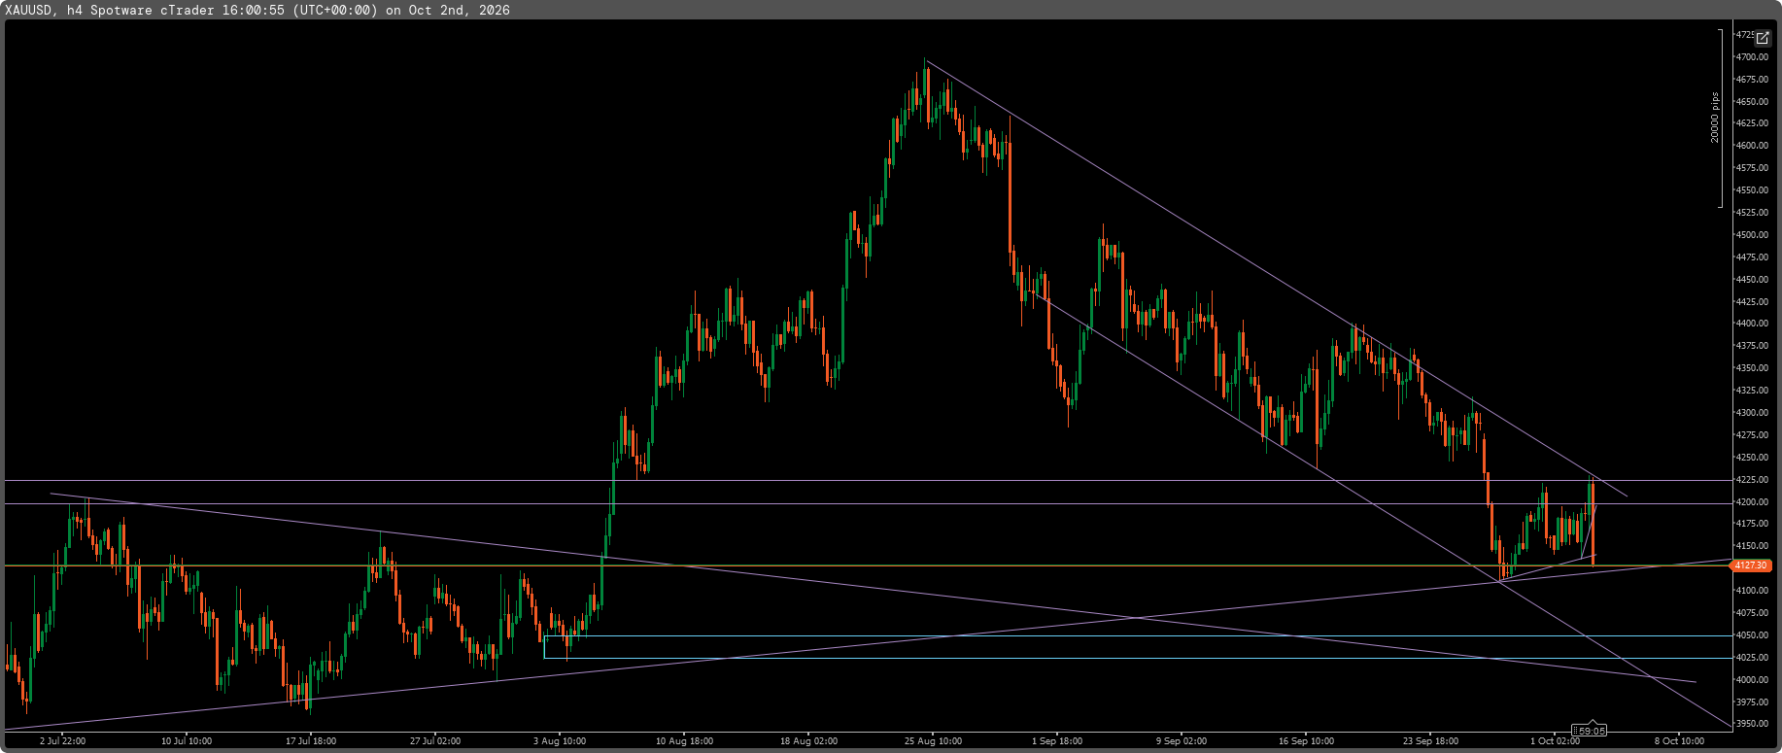The height and width of the screenshot is (753, 1782).
Task: Select the 10 Jul 10:00 time label
Action: click(x=187, y=741)
